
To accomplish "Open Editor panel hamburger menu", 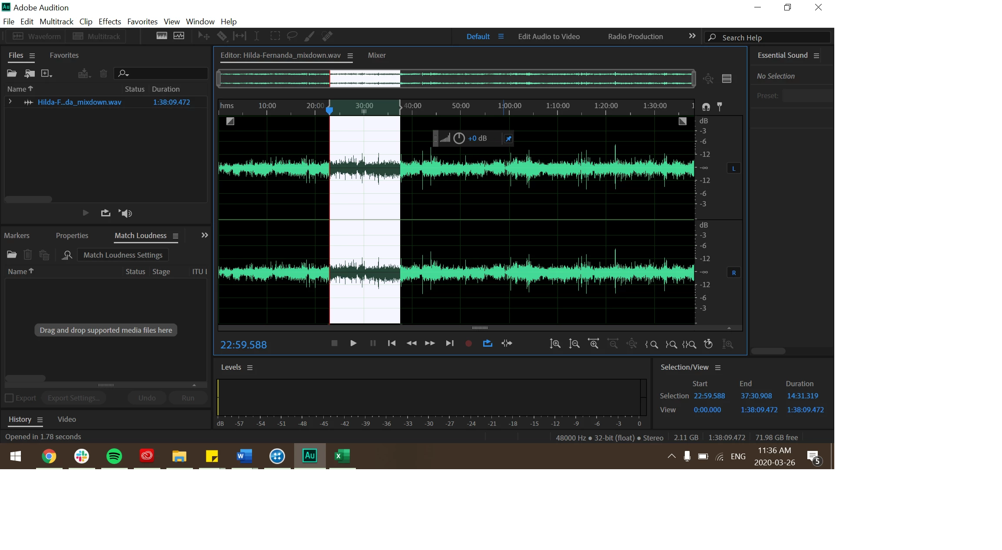I will point(350,56).
